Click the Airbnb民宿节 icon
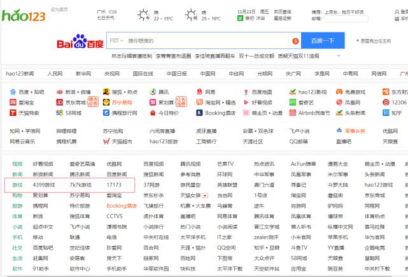The width and height of the screenshot is (408, 277). 293,113
